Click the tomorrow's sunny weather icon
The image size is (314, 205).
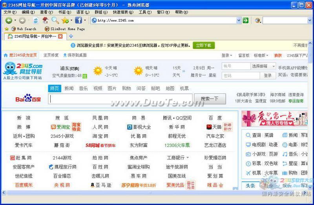(x=139, y=71)
